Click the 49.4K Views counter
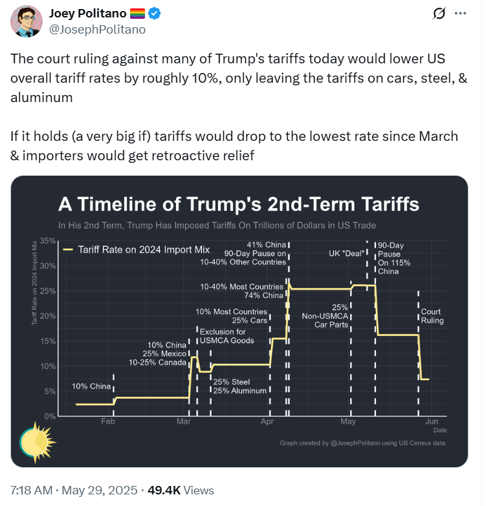 point(183,490)
